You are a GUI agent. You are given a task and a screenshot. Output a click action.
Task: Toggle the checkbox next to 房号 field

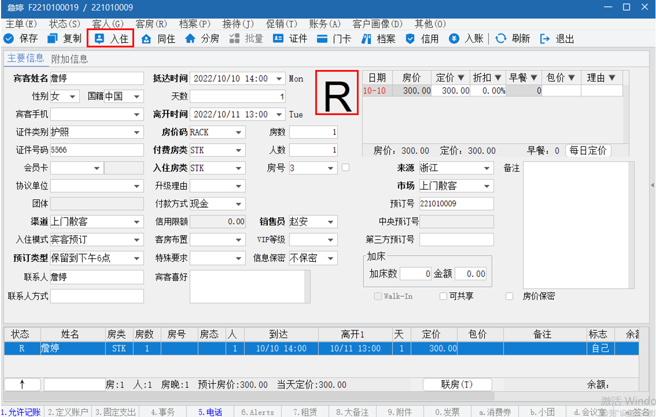coord(345,167)
